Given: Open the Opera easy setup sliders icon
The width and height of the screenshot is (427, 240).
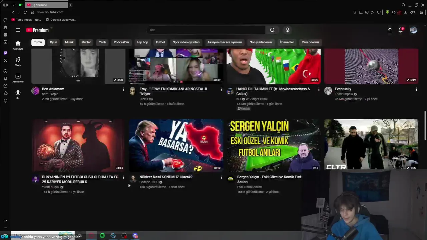Looking at the screenshot, I should [x=422, y=12].
